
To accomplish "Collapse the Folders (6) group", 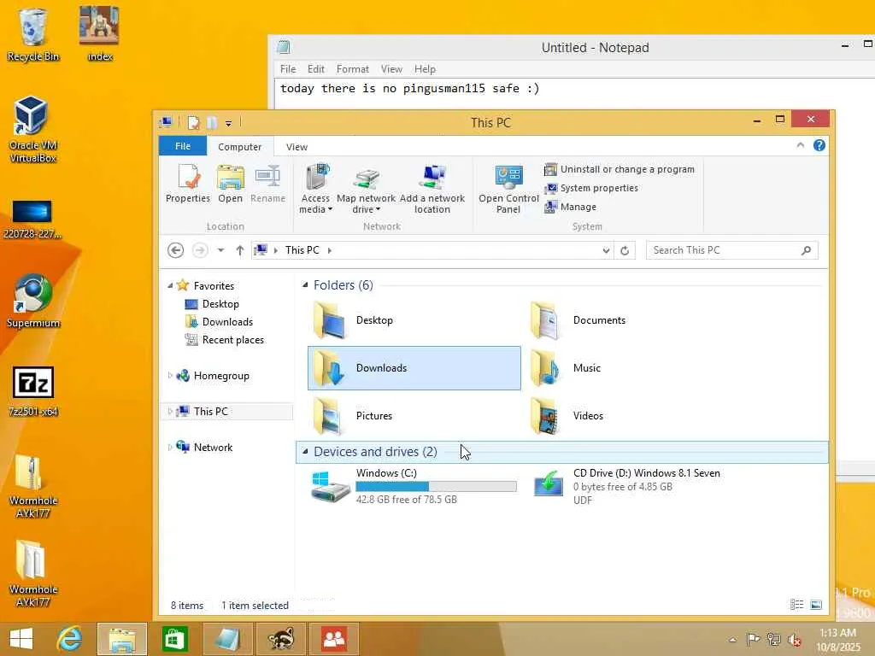I will tap(305, 285).
